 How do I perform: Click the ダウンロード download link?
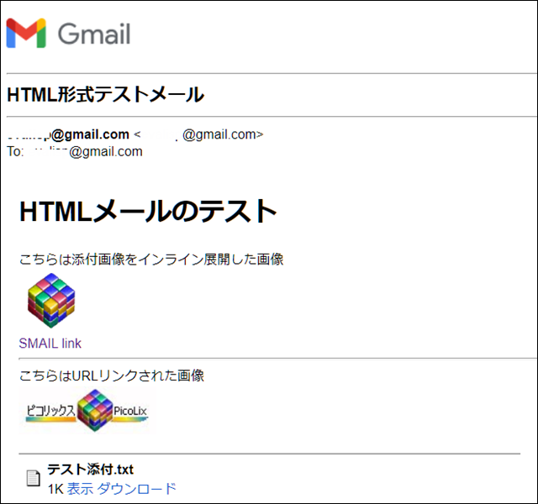click(137, 489)
